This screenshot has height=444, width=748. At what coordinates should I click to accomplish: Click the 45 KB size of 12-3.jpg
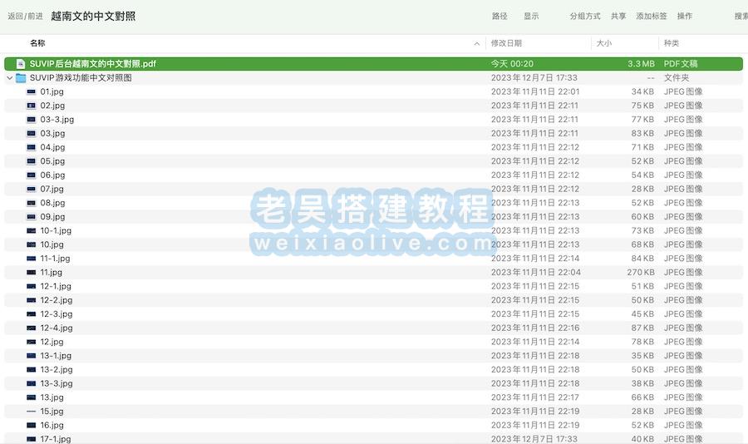[x=643, y=313]
